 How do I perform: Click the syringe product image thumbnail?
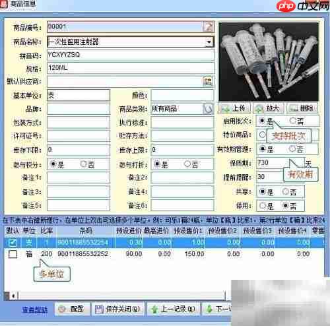[269, 61]
